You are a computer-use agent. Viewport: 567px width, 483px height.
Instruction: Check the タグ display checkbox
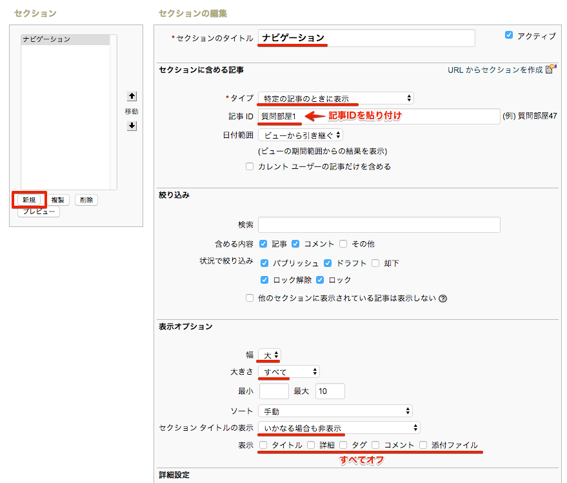point(343,445)
